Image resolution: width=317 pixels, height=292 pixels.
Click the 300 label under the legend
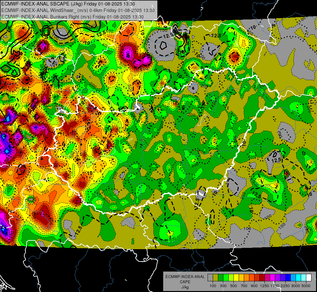tap(223, 286)
